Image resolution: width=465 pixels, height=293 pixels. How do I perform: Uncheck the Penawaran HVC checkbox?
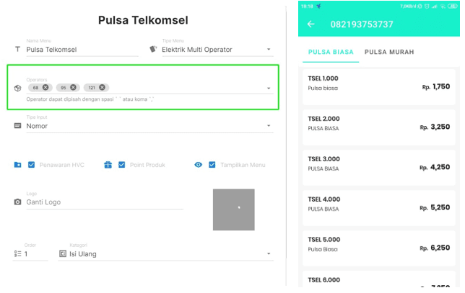click(x=32, y=165)
